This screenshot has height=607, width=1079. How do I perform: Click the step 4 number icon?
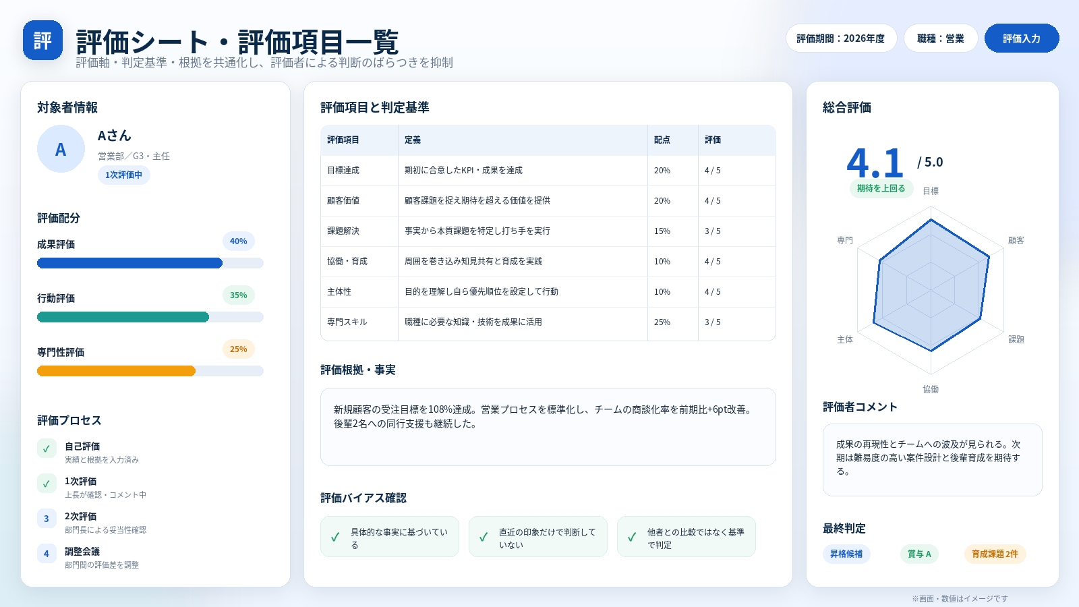click(x=47, y=554)
